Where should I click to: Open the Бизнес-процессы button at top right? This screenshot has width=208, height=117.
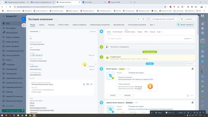pyautogui.click(x=186, y=25)
